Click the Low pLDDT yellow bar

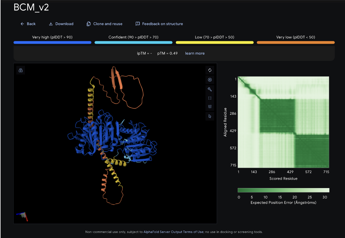(214, 43)
